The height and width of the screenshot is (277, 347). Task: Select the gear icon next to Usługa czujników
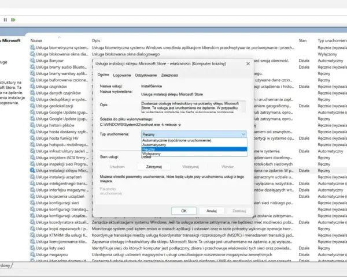[x=32, y=87]
